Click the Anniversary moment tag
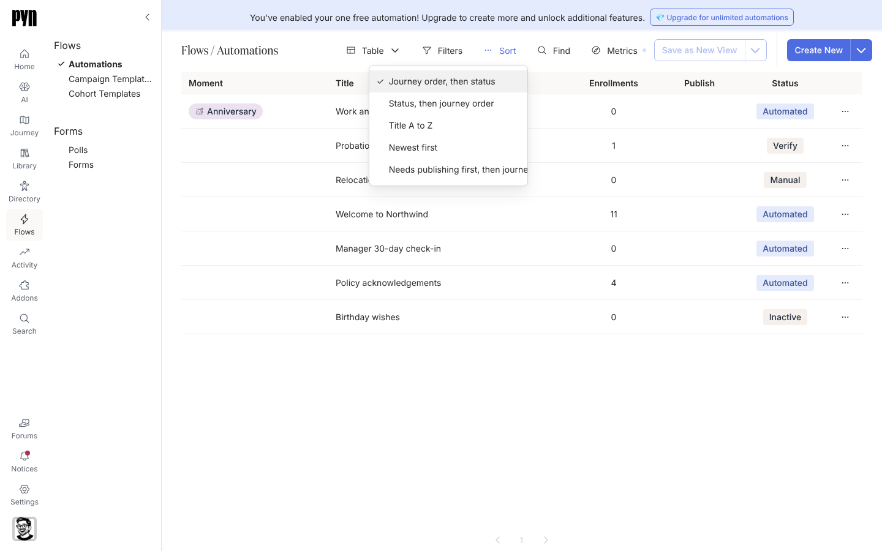Screen dimensions: 882x551 [225, 111]
